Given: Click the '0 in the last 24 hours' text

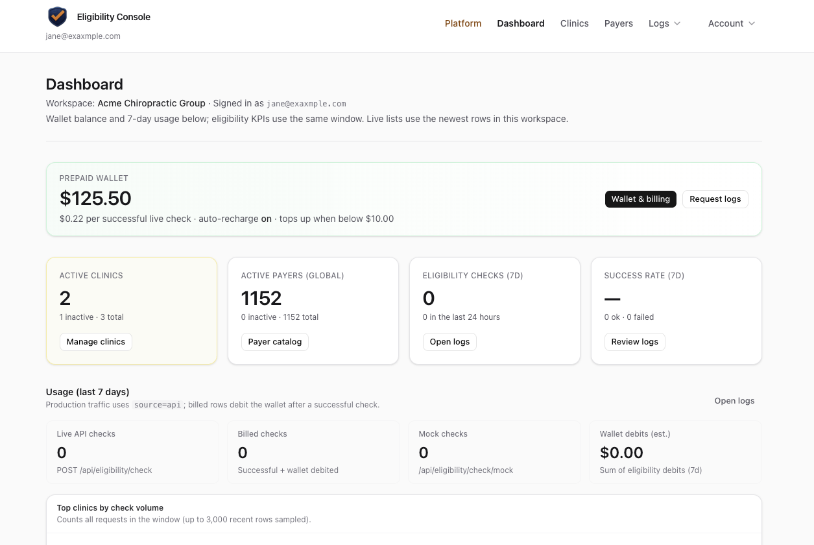Looking at the screenshot, I should click(x=461, y=317).
